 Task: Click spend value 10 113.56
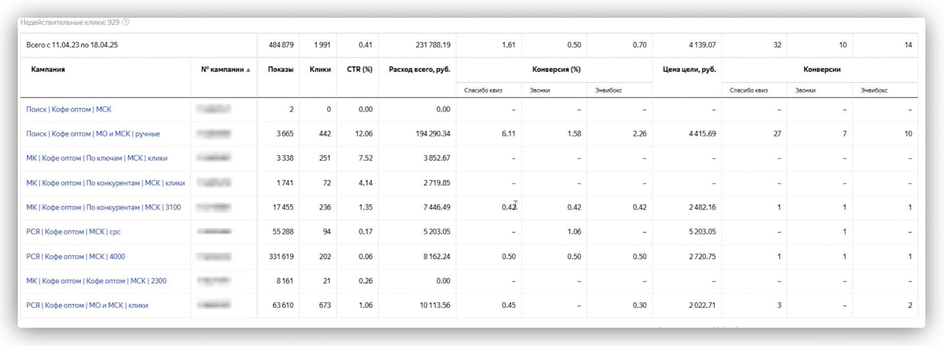click(435, 305)
